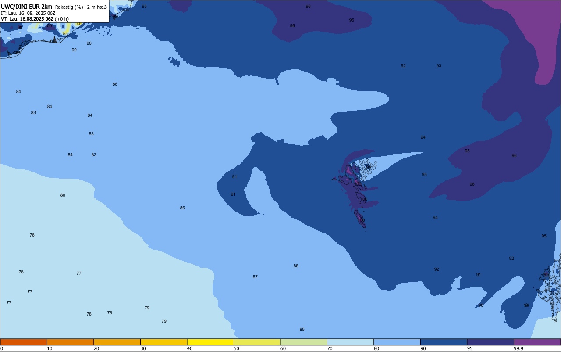Click the 'Rakastig (%) í 2 m hæð' label

click(81, 7)
